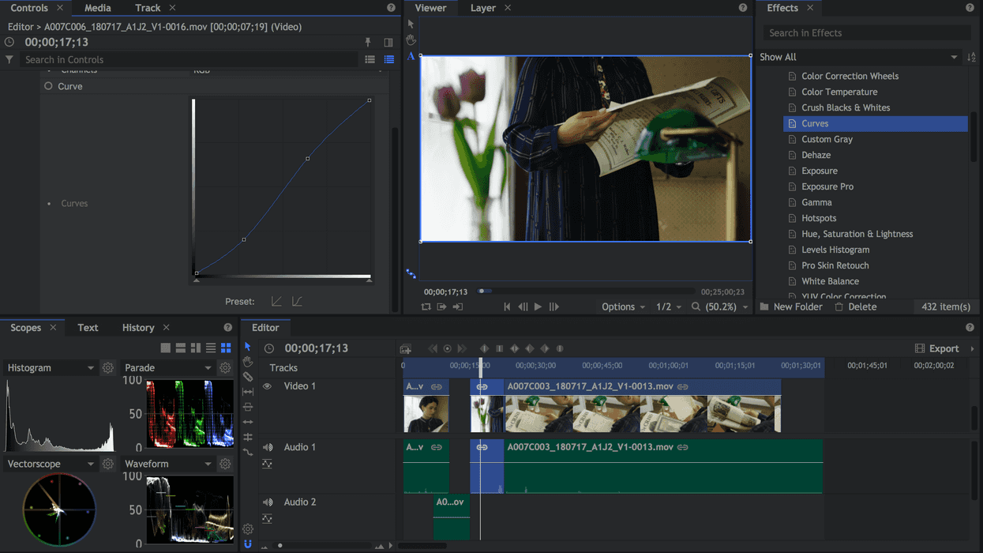
Task: Toggle Video 1 track visibility eye
Action: (x=267, y=386)
